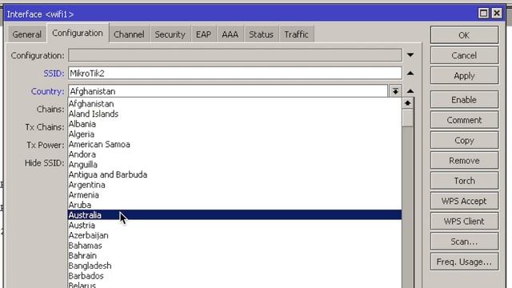Select the AAA tab

click(230, 34)
